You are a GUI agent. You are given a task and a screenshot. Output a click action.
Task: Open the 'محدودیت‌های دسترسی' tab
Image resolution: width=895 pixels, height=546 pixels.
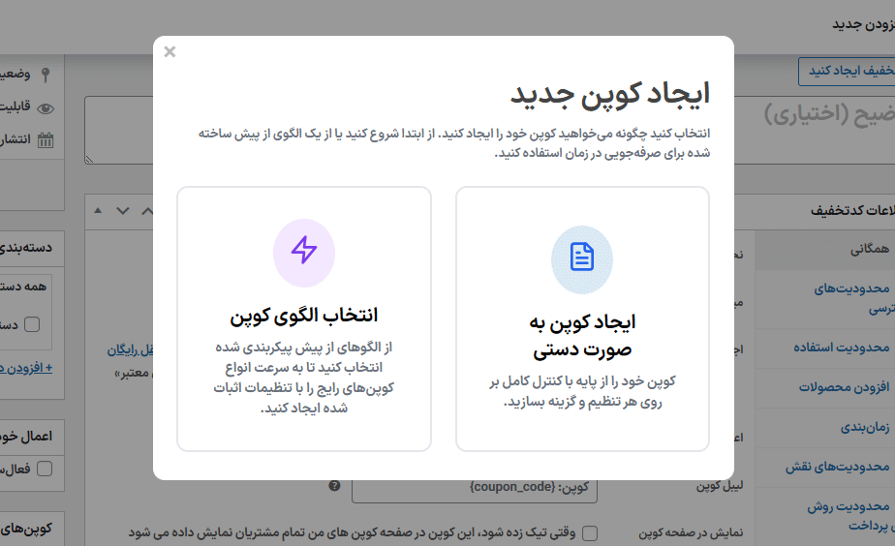pyautogui.click(x=825, y=299)
